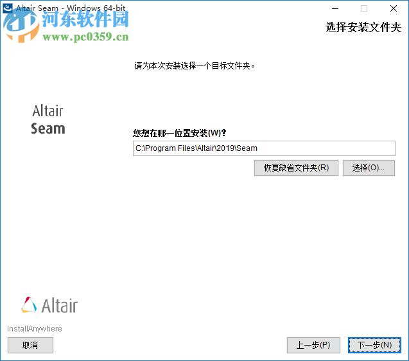Close the Altair Seam installer window
409x361 pixels.
(x=394, y=8)
